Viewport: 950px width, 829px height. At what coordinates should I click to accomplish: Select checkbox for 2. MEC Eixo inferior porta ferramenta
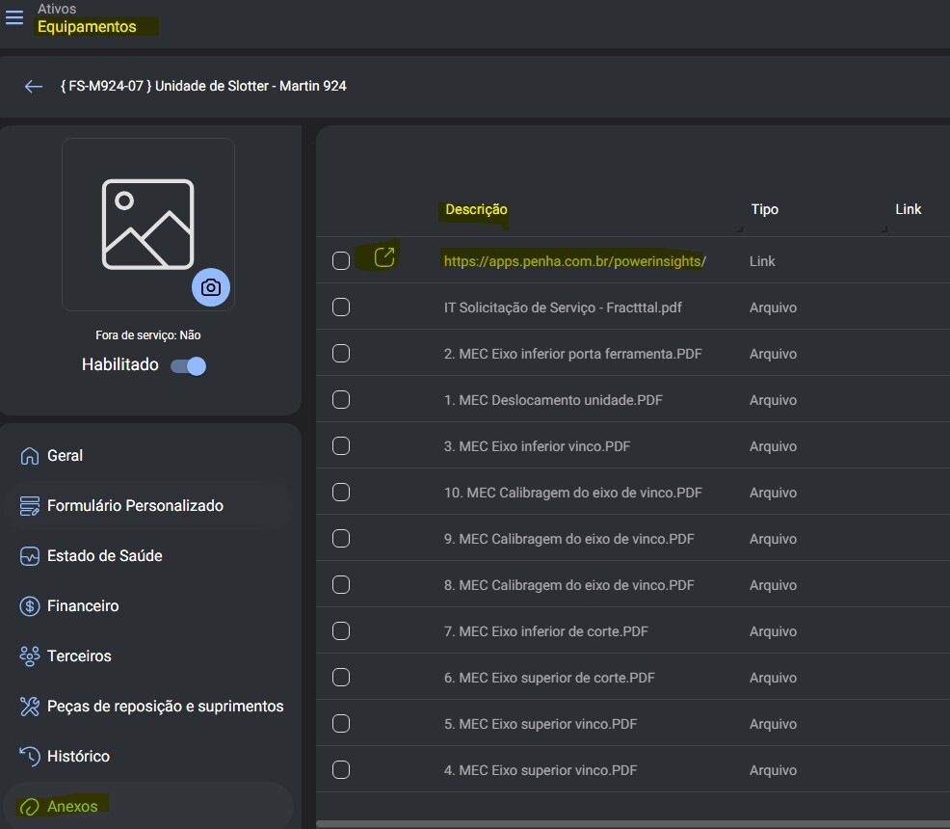click(x=341, y=354)
